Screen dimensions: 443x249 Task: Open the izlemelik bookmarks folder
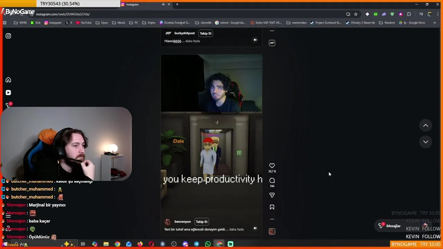(x=203, y=23)
